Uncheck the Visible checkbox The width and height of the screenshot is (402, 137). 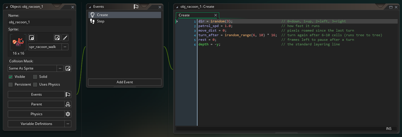pyautogui.click(x=10, y=77)
